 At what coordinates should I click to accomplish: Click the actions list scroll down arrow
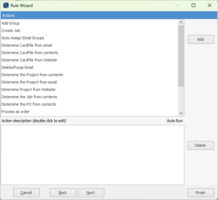point(181,113)
